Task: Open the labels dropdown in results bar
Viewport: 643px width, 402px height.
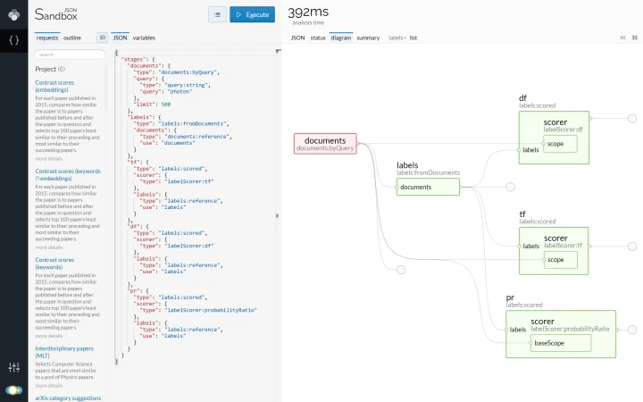Action: click(397, 38)
